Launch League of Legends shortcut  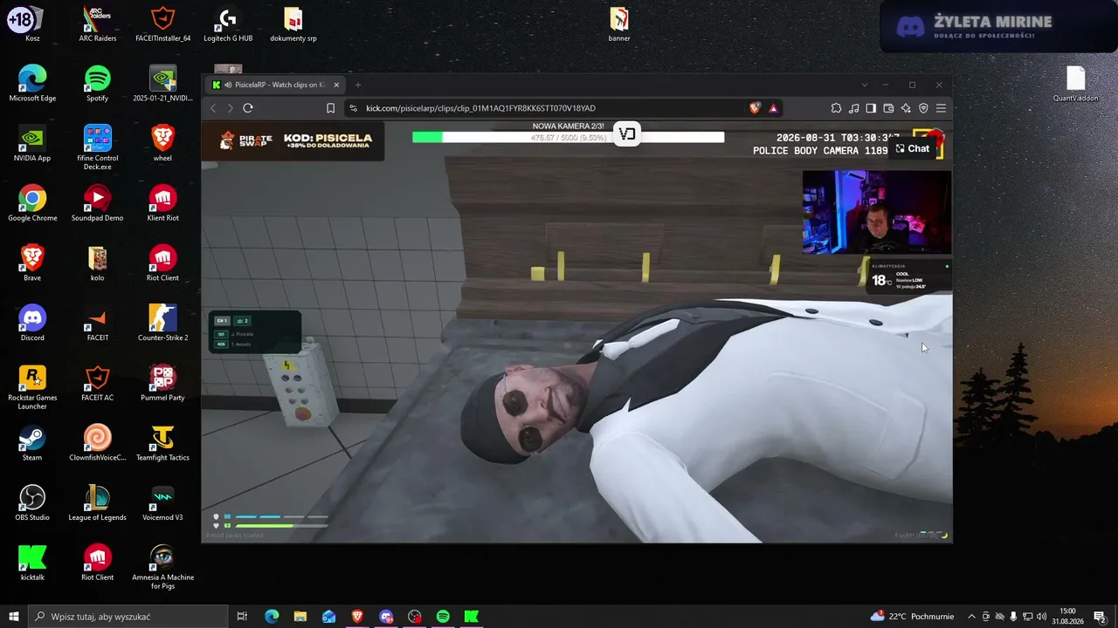pos(98,503)
